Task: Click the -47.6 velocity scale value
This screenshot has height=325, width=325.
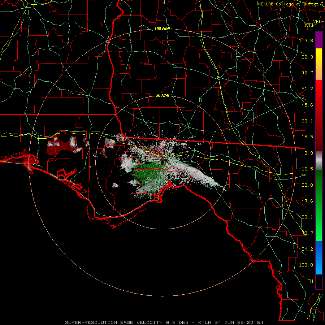Action: [306, 201]
